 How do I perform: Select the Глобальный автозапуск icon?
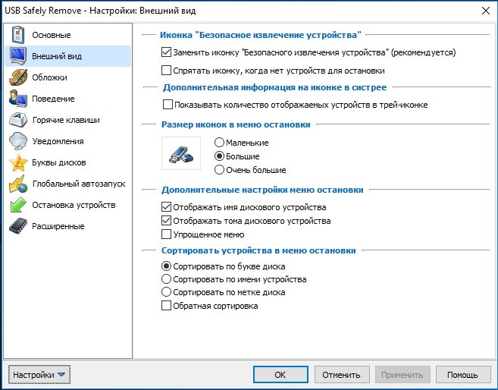click(x=17, y=184)
